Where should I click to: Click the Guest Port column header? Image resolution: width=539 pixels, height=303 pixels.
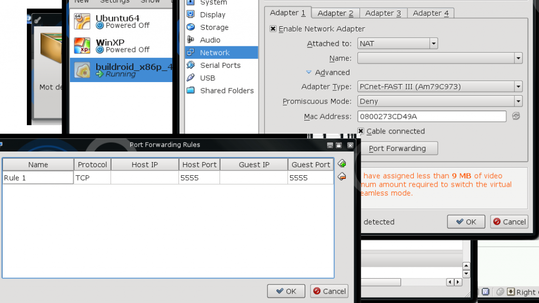point(311,165)
